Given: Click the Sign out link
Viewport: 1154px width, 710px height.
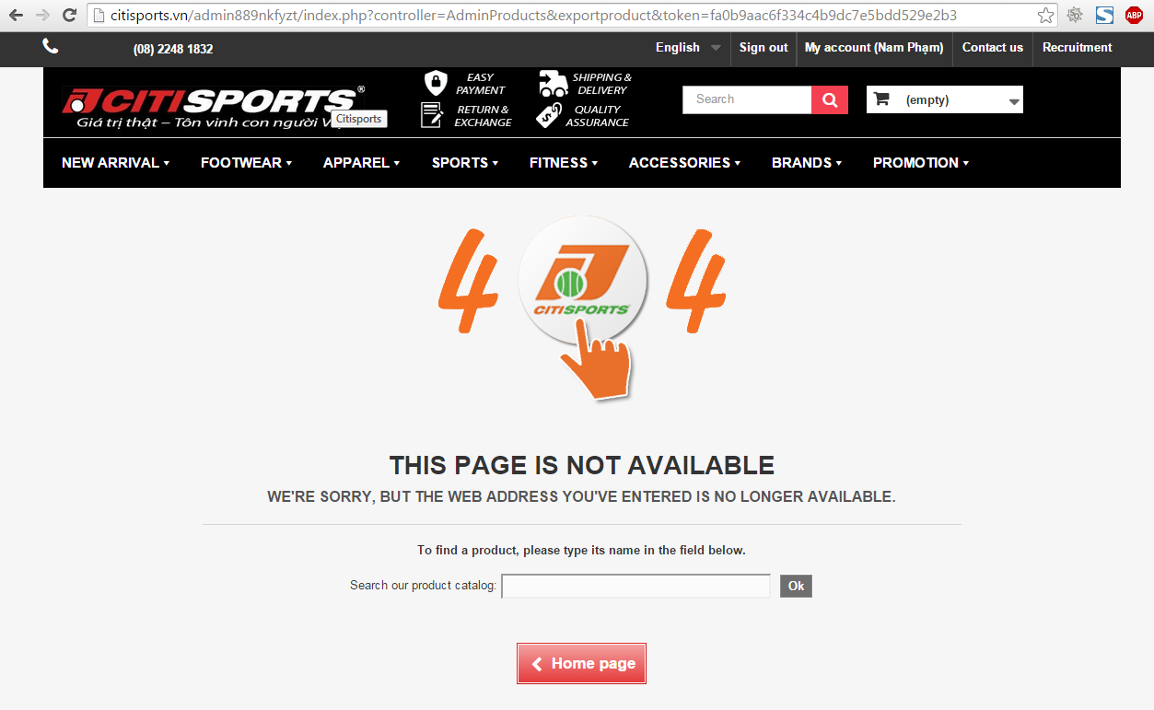Looking at the screenshot, I should [764, 48].
